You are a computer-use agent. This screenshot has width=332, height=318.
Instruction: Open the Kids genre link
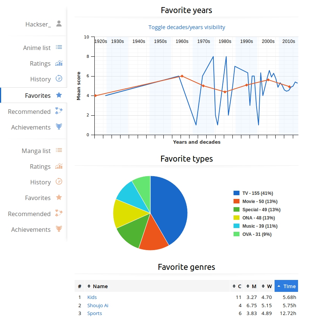[92, 297]
